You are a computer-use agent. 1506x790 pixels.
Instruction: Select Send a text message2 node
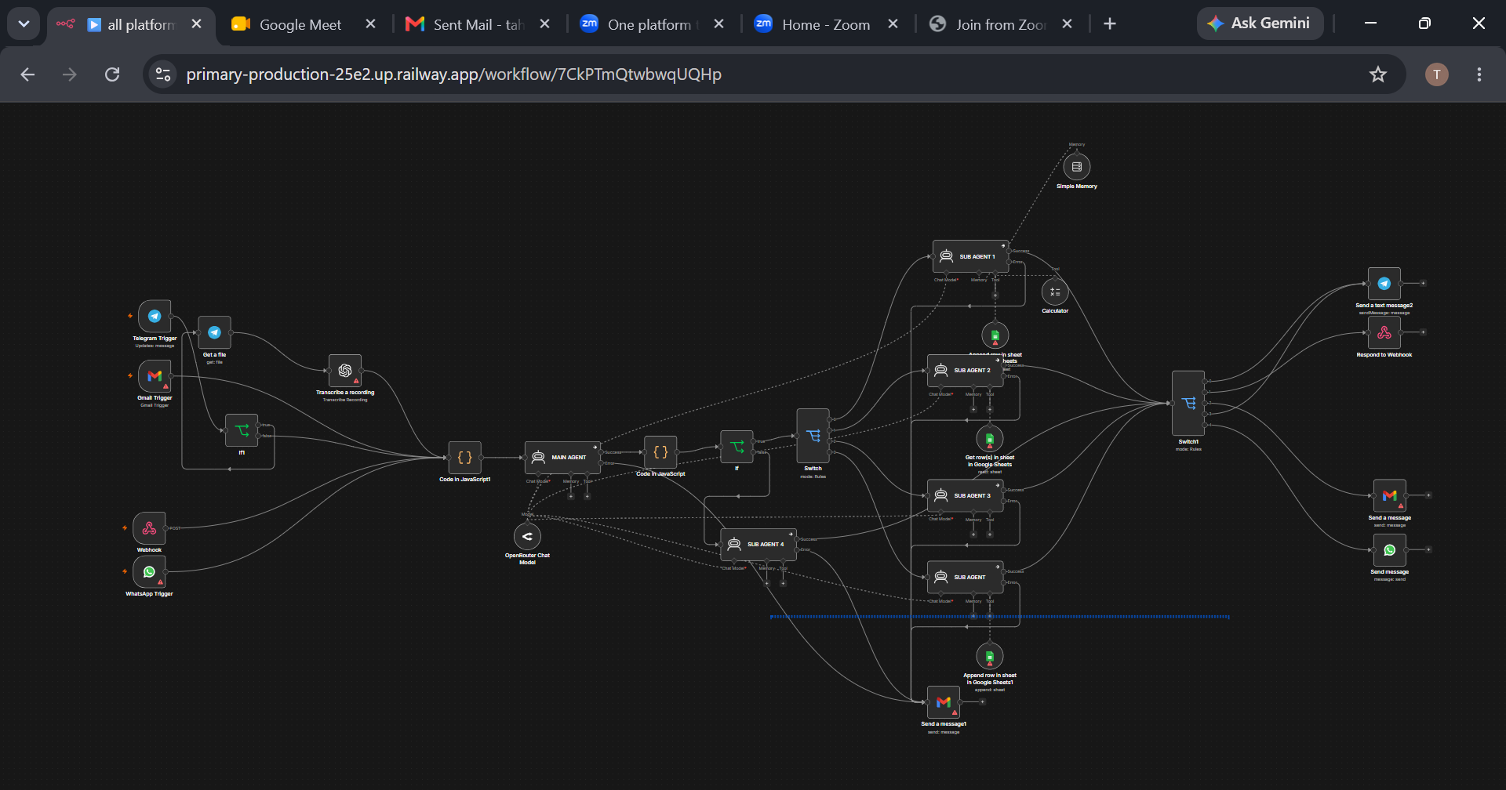[x=1384, y=284]
